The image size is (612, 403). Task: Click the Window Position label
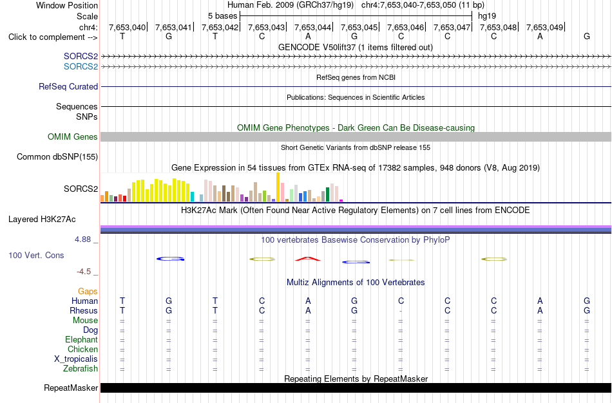click(x=67, y=5)
